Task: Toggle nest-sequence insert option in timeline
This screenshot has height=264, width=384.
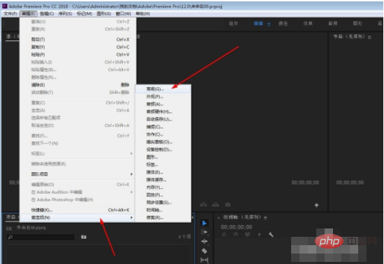Action: click(x=224, y=235)
